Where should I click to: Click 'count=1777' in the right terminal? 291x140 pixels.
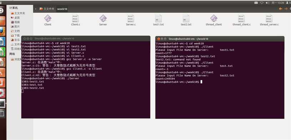[164, 53]
